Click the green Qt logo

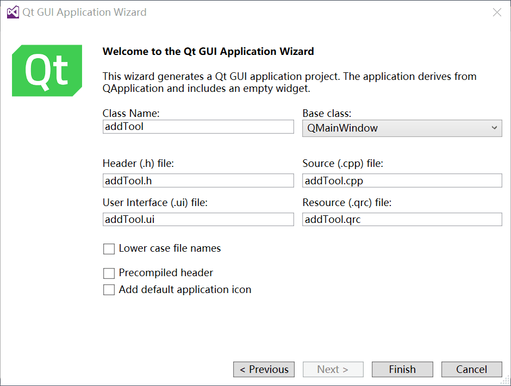tap(47, 71)
